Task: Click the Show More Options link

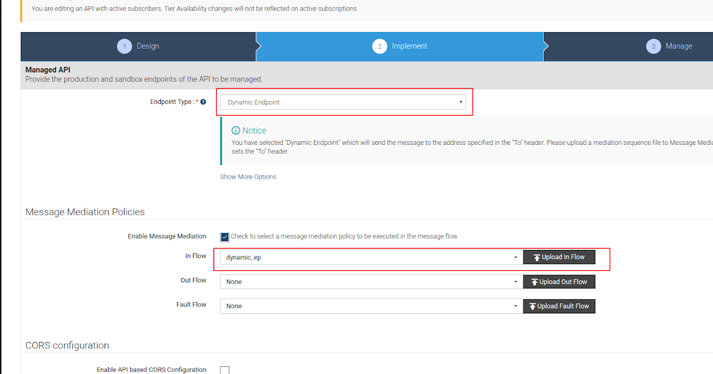Action: click(248, 176)
